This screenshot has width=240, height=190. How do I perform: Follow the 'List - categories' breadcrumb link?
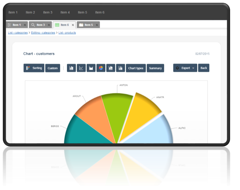point(18,33)
